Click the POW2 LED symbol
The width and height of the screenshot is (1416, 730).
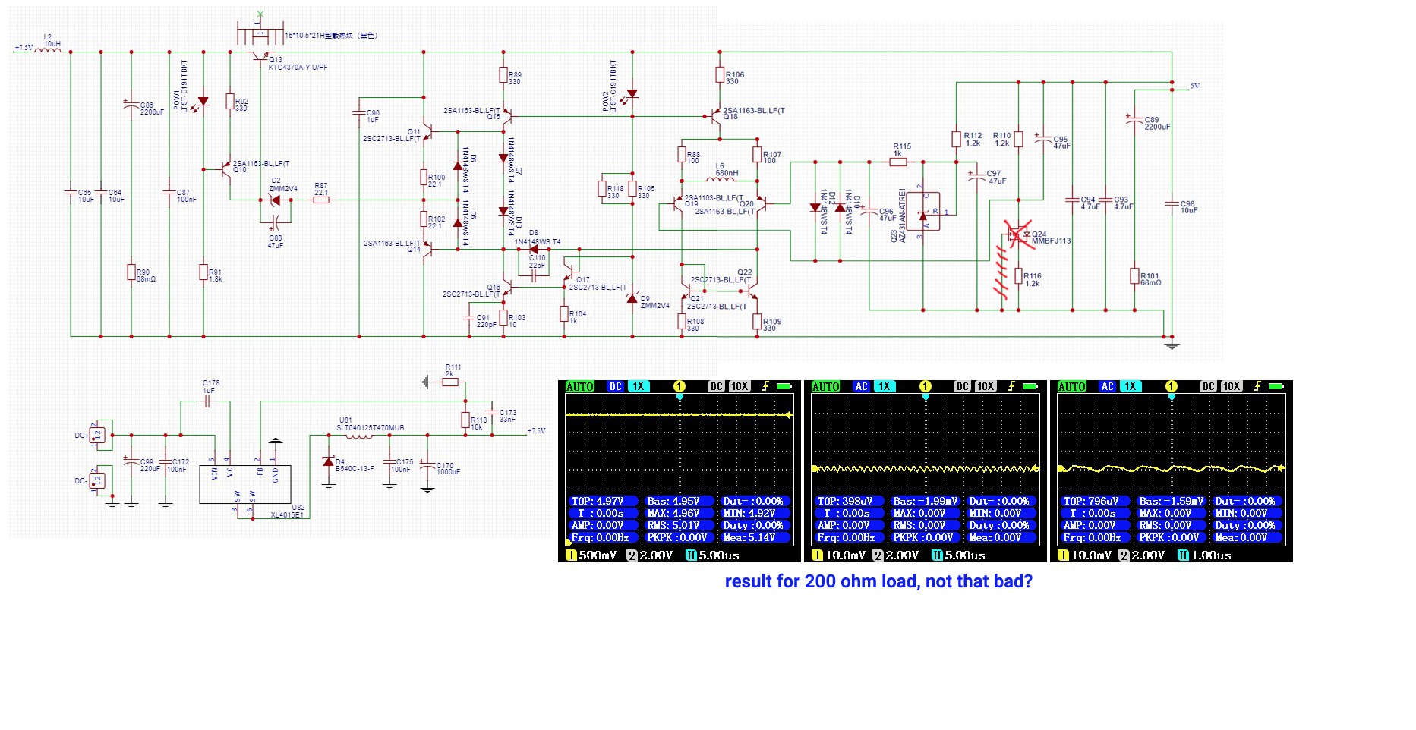[632, 94]
